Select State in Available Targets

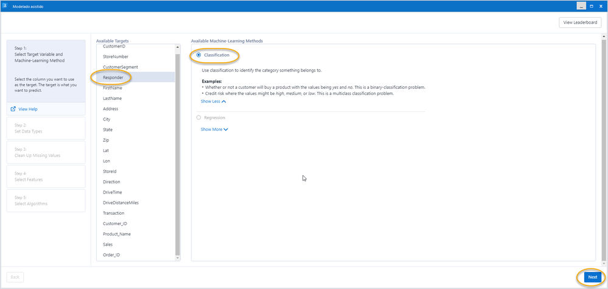click(x=136, y=130)
